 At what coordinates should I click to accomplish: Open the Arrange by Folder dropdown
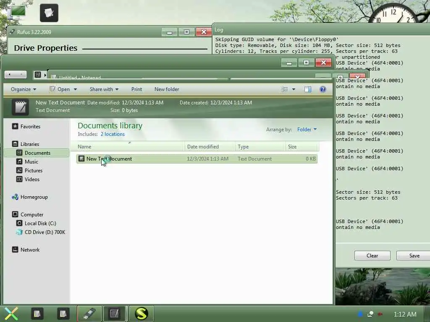point(307,129)
